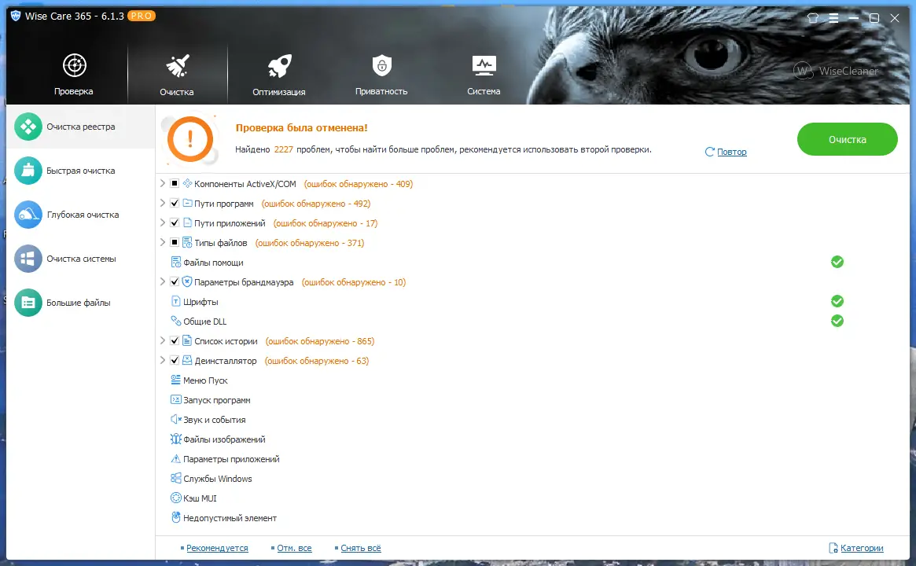Select the Службы Windows row text

[217, 479]
